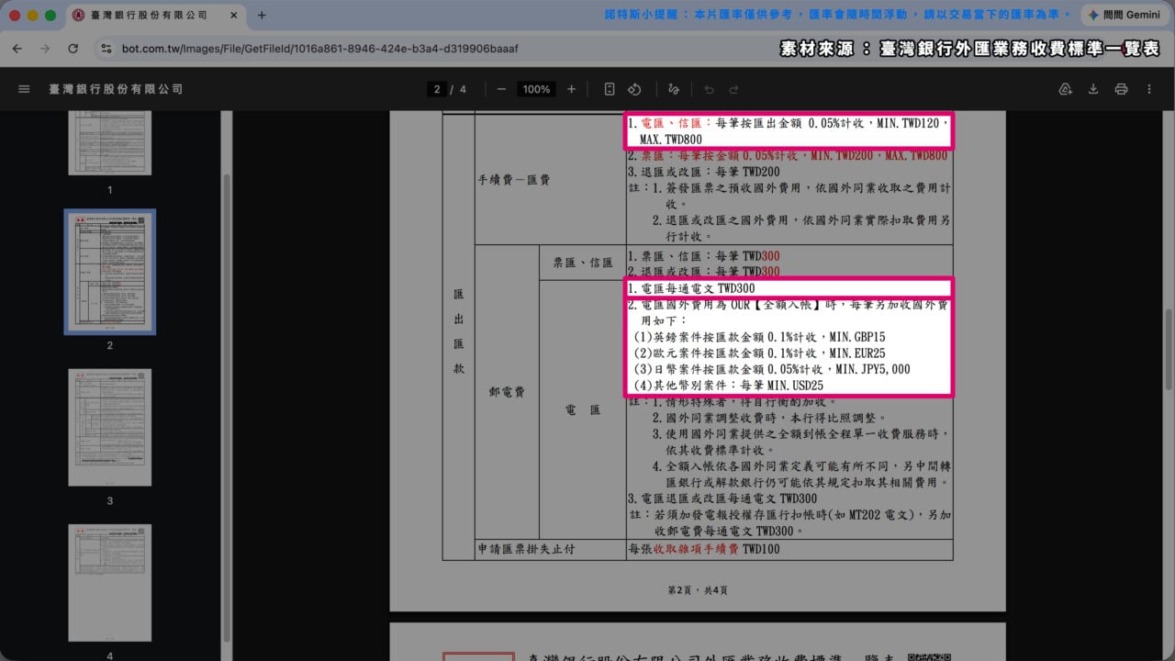This screenshot has height=661, width=1175.
Task: Click the redo annotation arrow
Action: point(733,89)
